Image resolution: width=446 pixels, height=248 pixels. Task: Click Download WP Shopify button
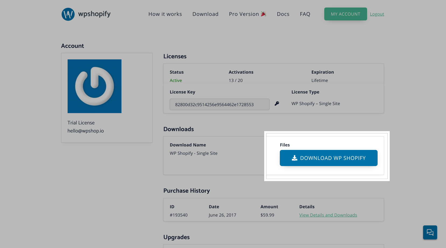[329, 158]
